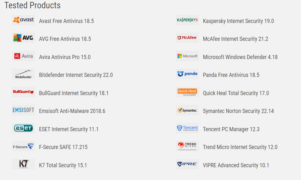Click VIPRE Advanced Security 10.1 link
301x180 pixels.
click(x=236, y=165)
